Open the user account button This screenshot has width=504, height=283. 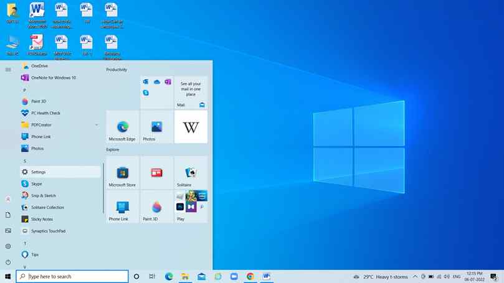click(x=8, y=199)
